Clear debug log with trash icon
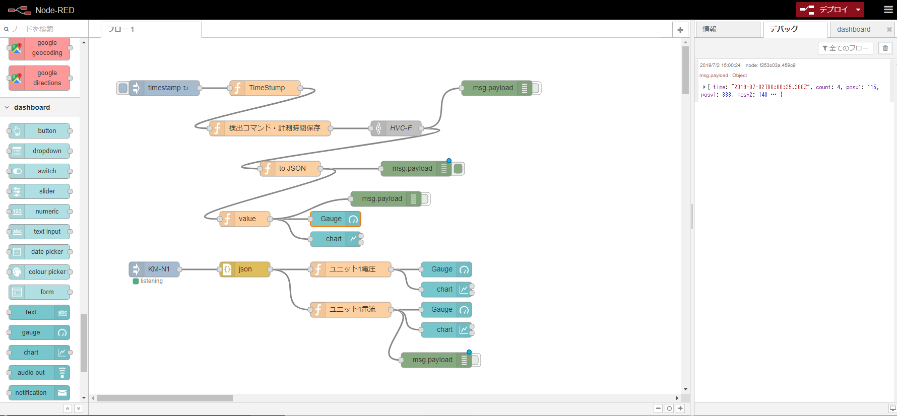Image resolution: width=897 pixels, height=416 pixels. pos(885,48)
